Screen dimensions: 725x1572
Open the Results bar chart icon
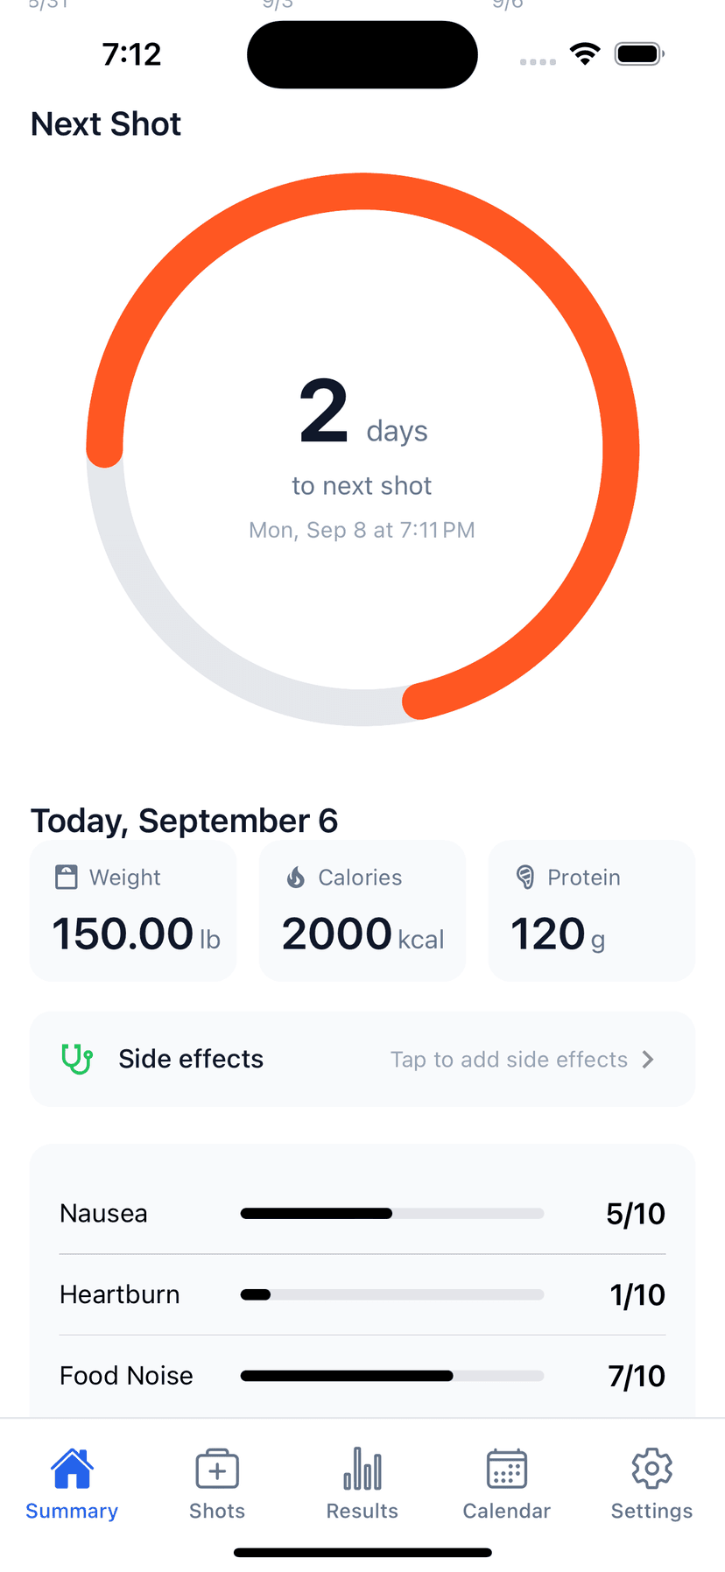click(362, 1469)
